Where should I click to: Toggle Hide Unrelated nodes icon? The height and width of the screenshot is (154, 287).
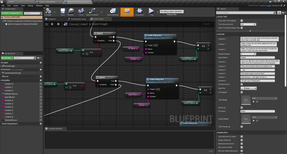(x=92, y=12)
